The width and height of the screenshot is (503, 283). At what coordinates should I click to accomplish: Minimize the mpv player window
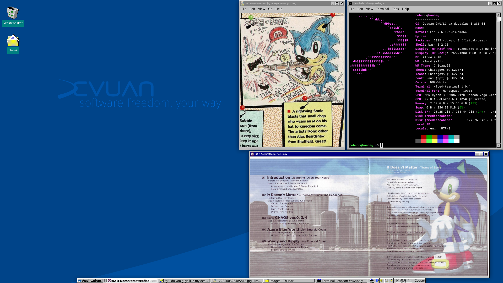(477, 154)
